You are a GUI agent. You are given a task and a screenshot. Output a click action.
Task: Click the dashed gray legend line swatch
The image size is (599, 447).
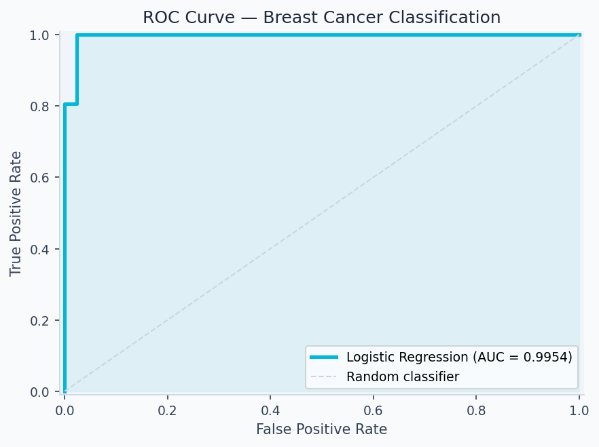tap(324, 376)
